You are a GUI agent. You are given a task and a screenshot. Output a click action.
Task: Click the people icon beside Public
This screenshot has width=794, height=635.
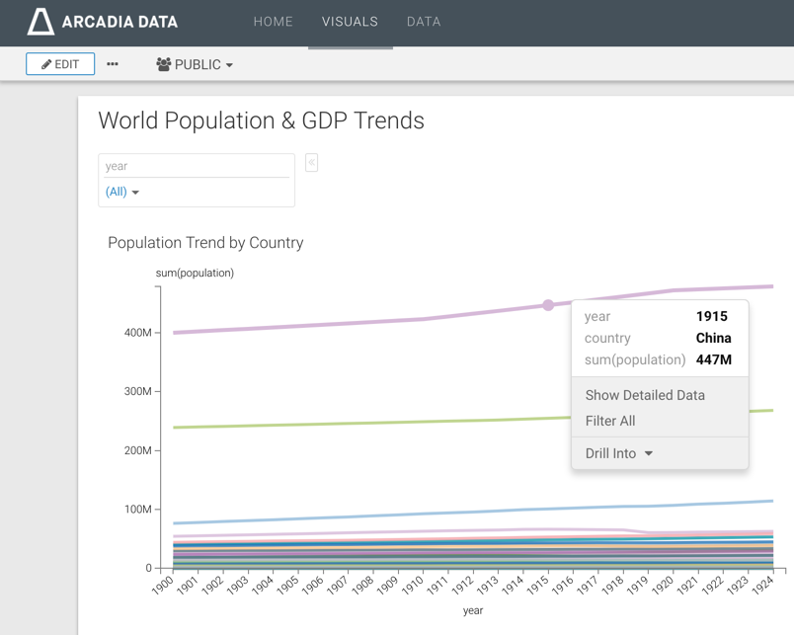163,64
